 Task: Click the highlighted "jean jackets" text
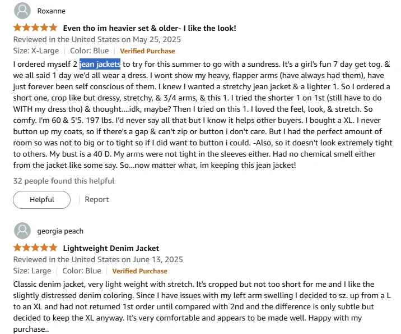click(100, 63)
